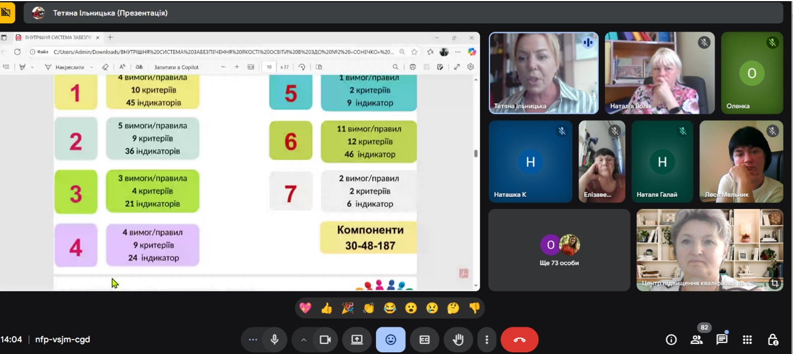The height and width of the screenshot is (354, 793).
Task: Click the Запитати в Copilot button
Action: 176,67
